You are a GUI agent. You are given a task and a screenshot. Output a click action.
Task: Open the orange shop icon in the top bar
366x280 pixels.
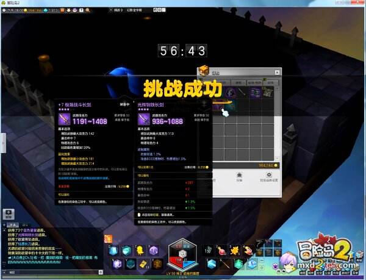tap(62, 10)
